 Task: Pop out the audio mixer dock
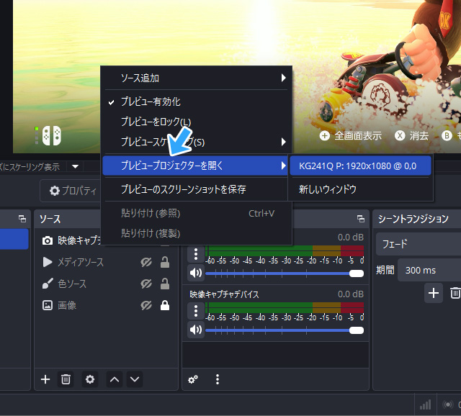tap(361, 219)
